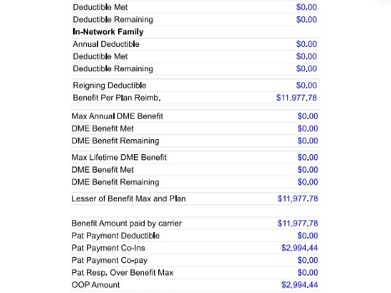Select the Annual Deductible row label

pos(106,44)
